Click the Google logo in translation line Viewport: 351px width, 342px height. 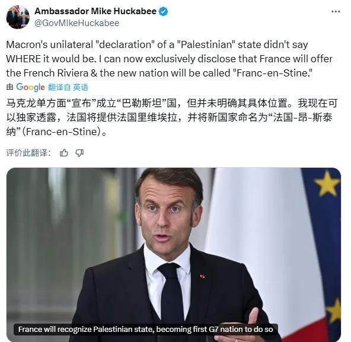(x=30, y=87)
